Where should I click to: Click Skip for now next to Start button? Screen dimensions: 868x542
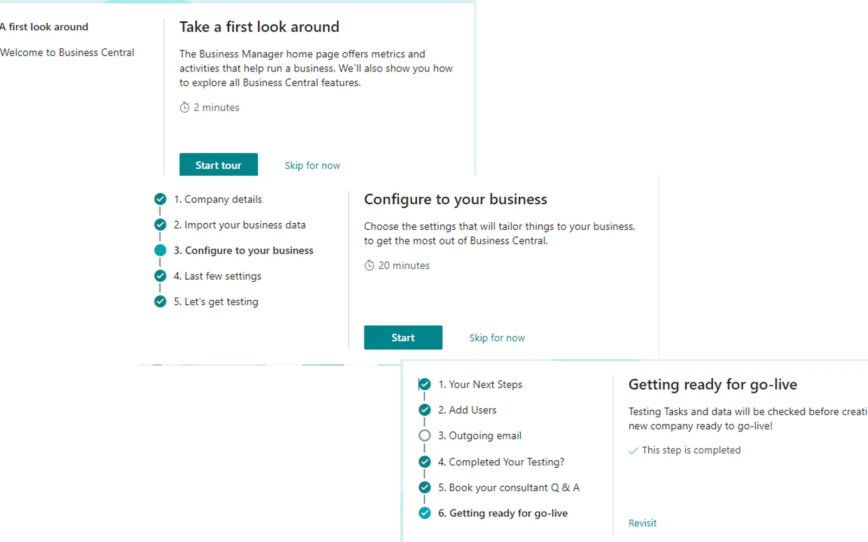497,338
